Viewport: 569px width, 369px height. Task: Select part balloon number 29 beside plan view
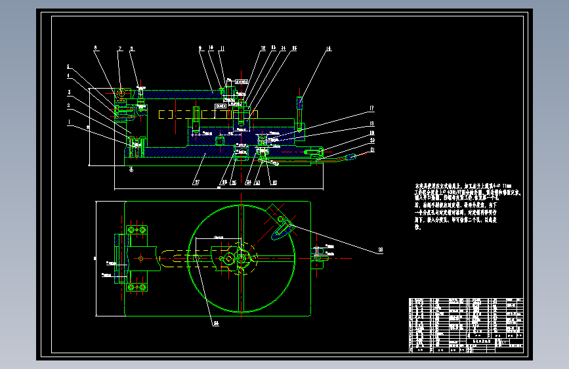(380, 250)
